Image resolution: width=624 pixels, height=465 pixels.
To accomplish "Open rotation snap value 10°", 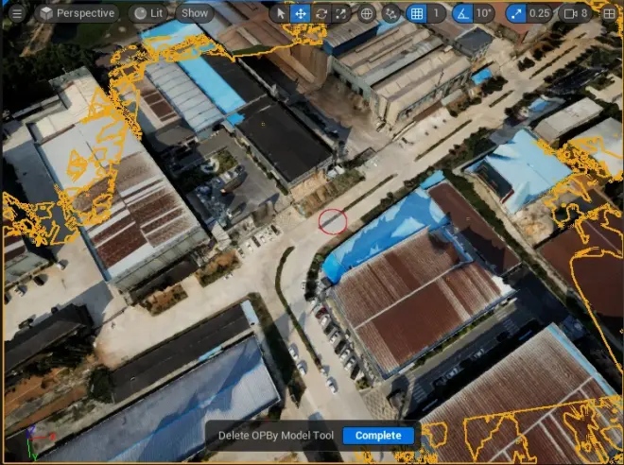I will 483,14.
